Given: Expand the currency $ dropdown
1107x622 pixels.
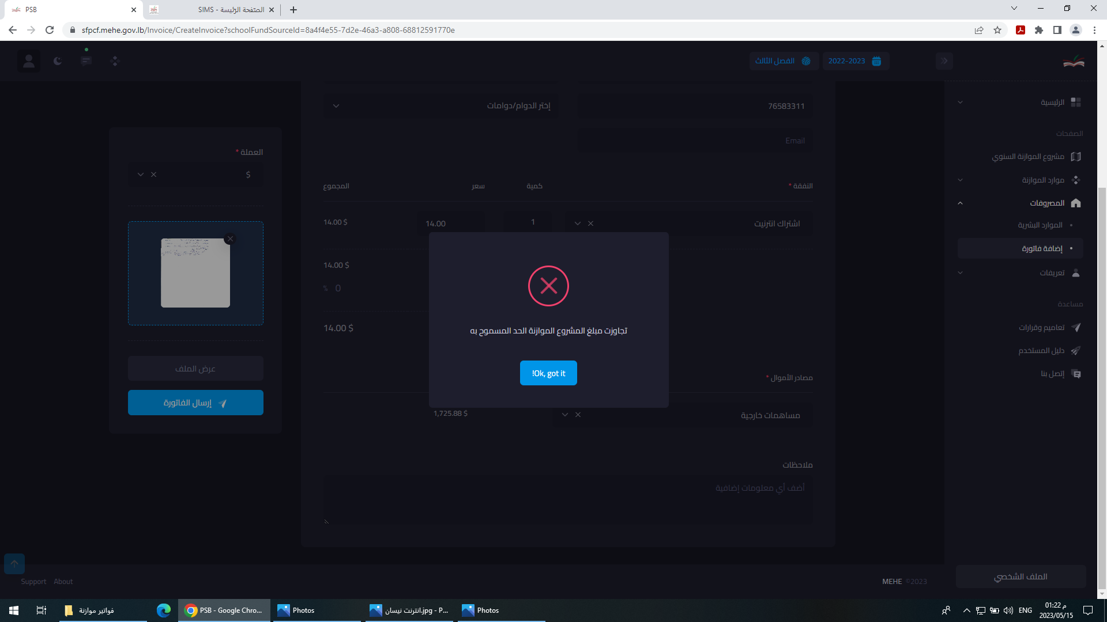Looking at the screenshot, I should click(x=140, y=175).
